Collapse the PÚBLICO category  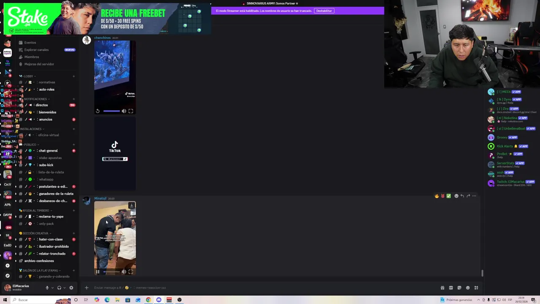30,145
